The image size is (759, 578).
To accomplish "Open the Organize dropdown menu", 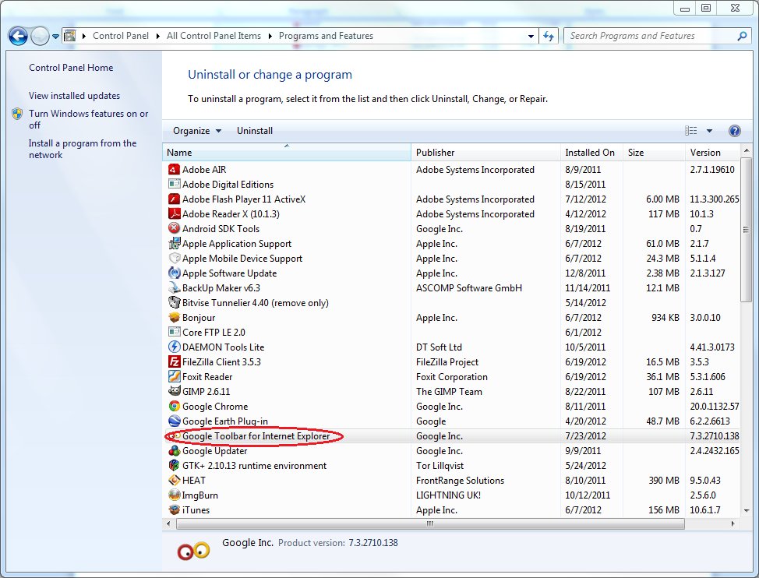I will [196, 131].
